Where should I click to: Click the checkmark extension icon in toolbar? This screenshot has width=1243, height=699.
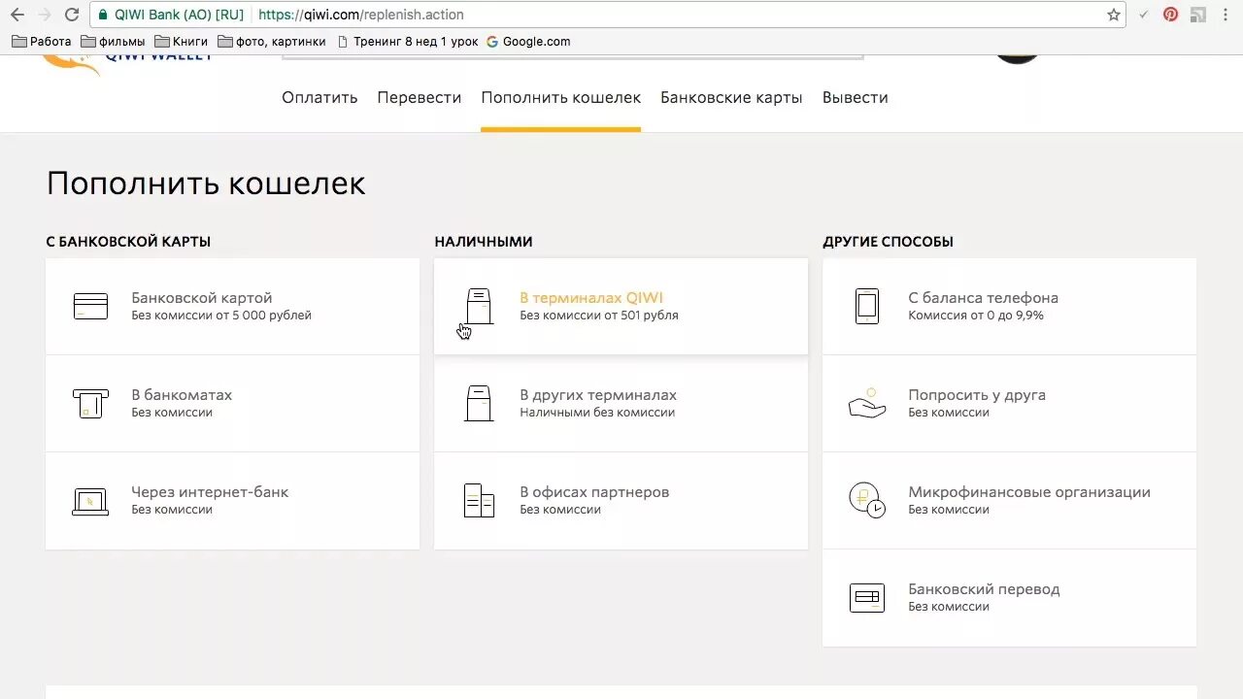[1144, 15]
